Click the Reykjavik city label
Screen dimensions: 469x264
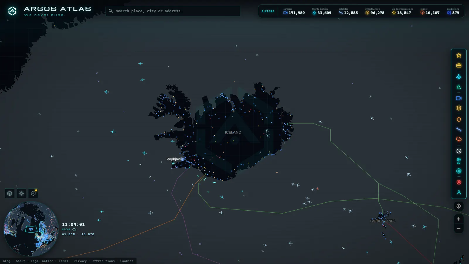174,159
